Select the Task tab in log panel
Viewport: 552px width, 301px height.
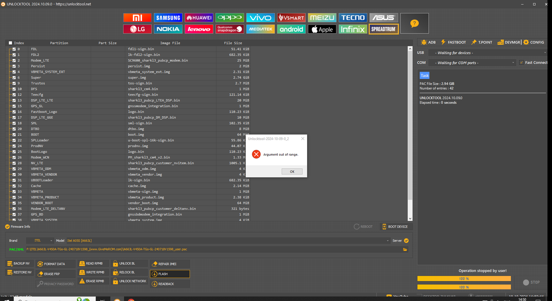(425, 75)
